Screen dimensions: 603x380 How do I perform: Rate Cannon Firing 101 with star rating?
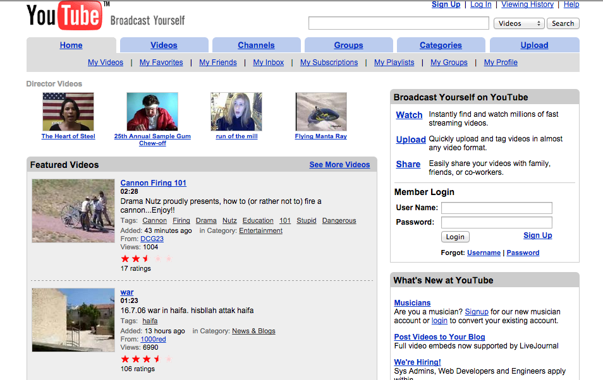pyautogui.click(x=147, y=259)
